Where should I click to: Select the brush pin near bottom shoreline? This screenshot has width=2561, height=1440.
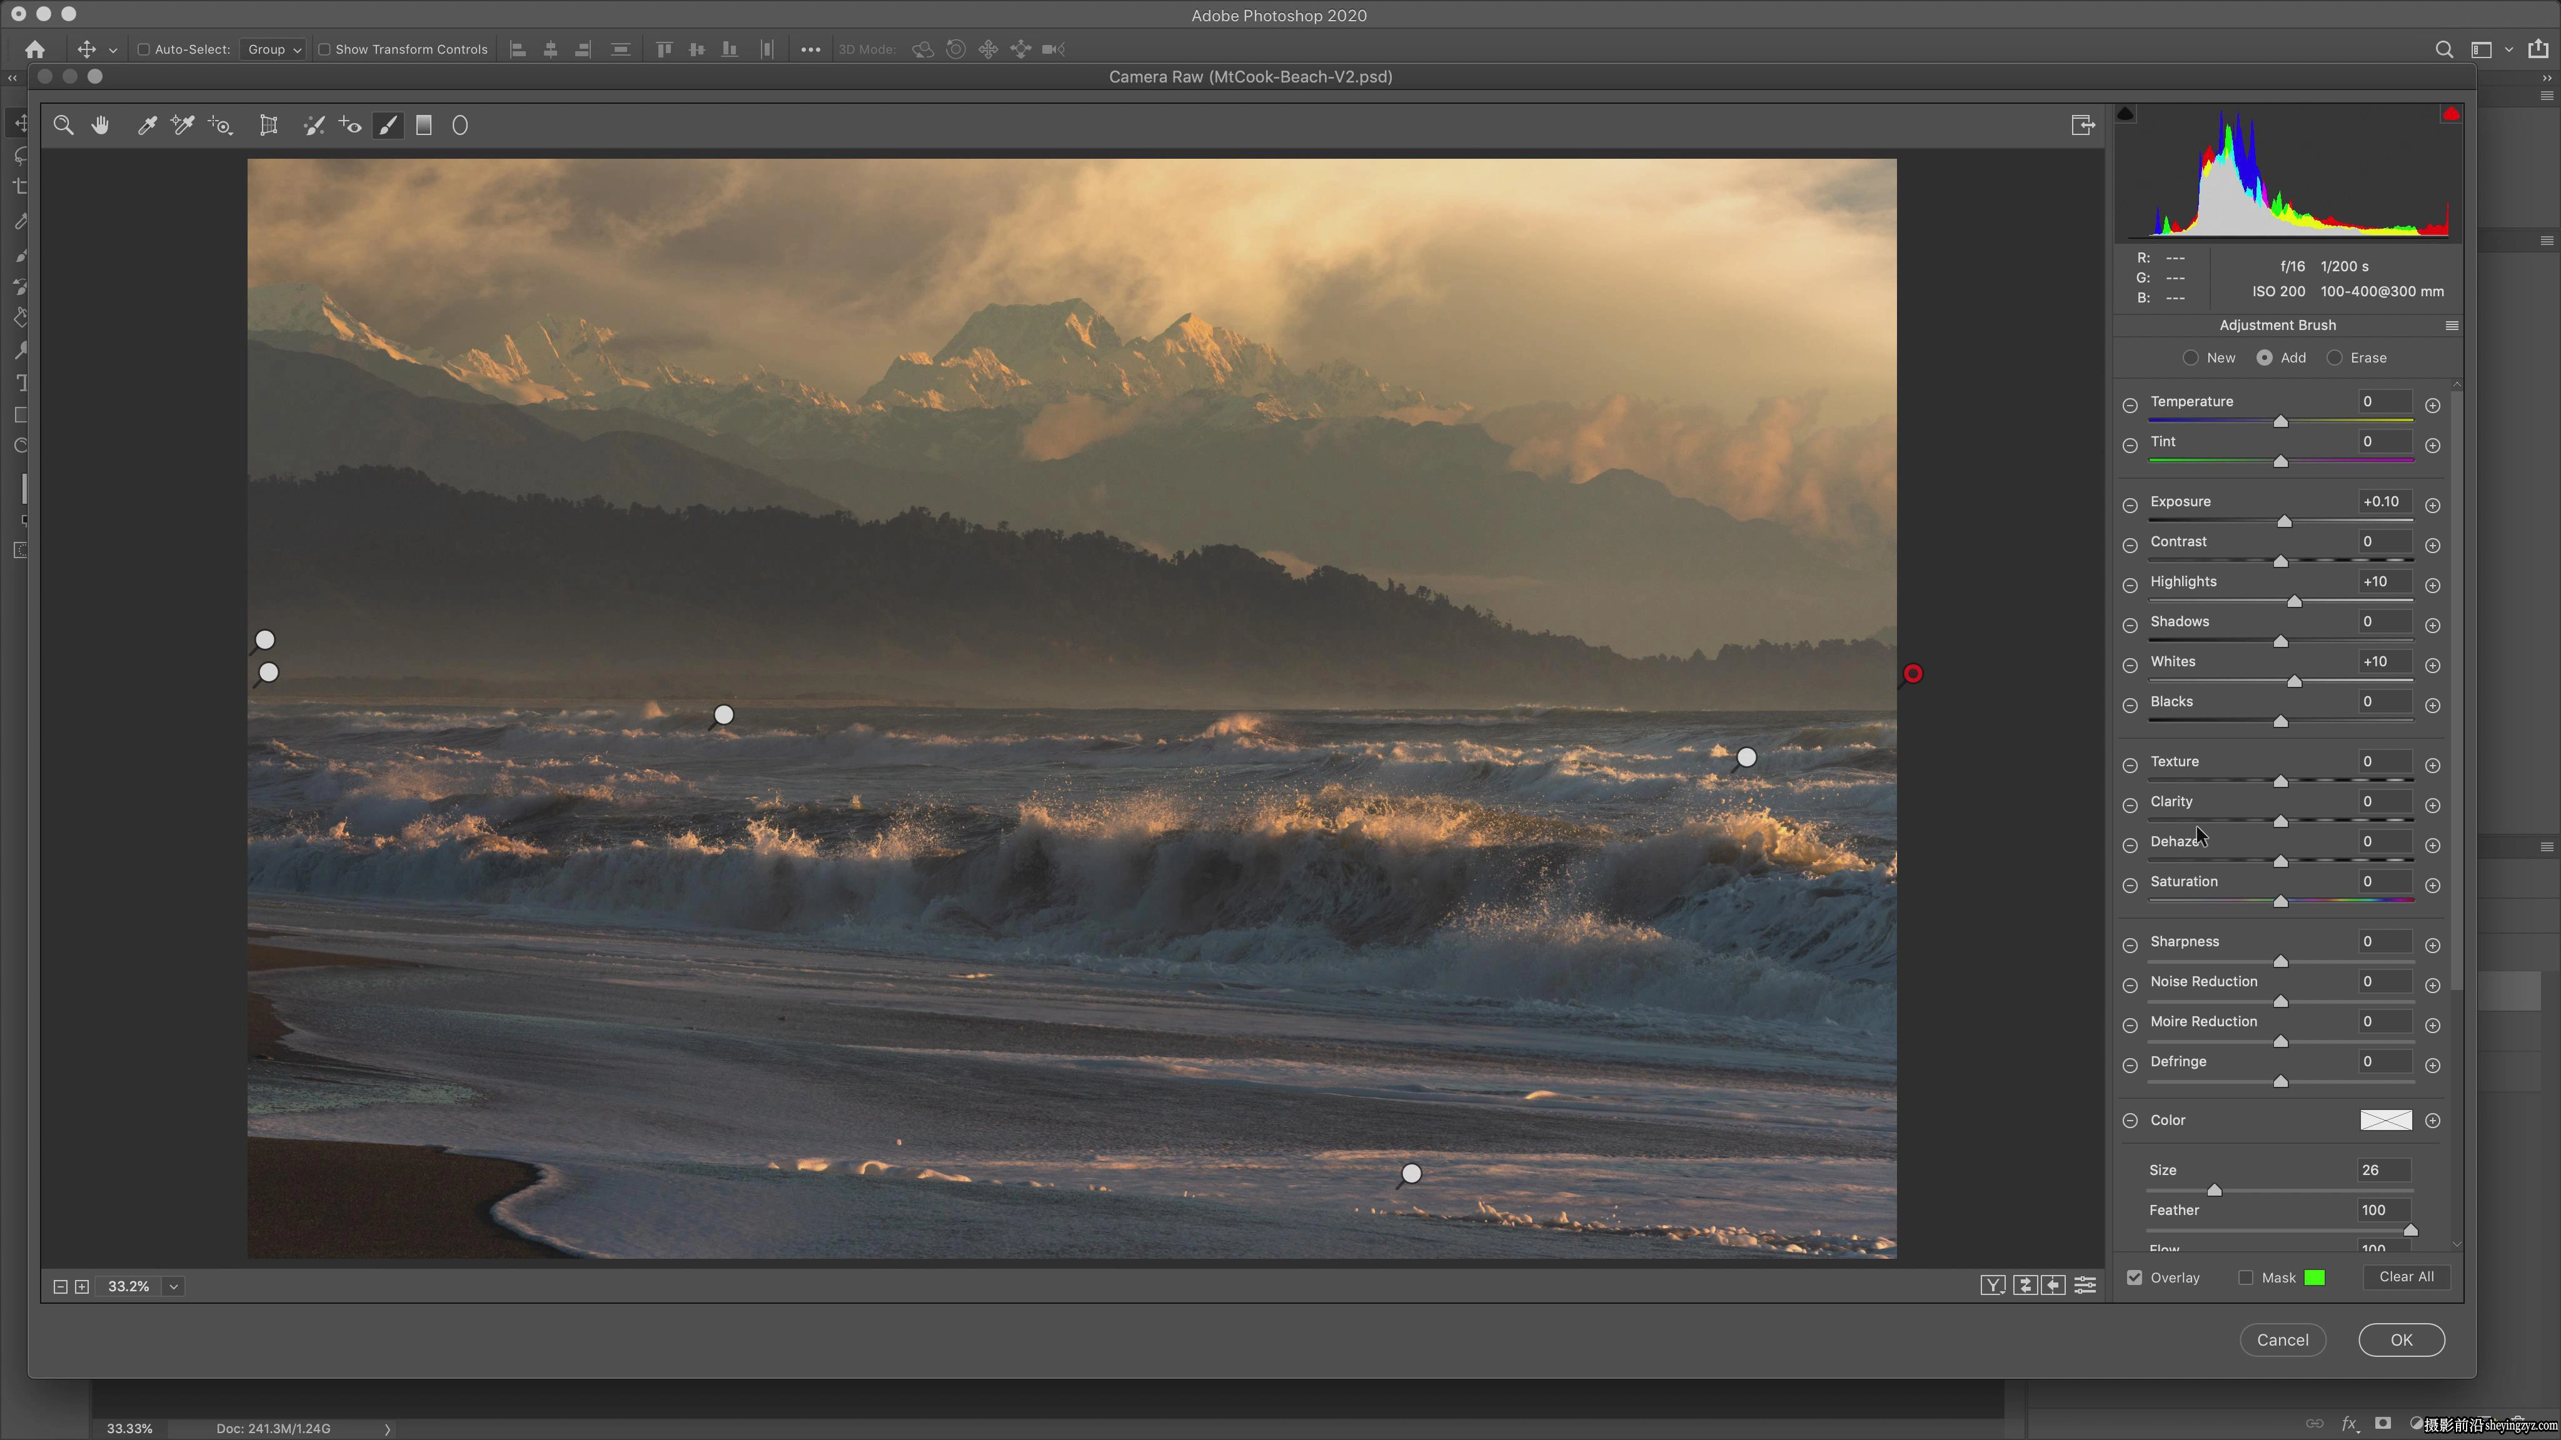1411,1174
